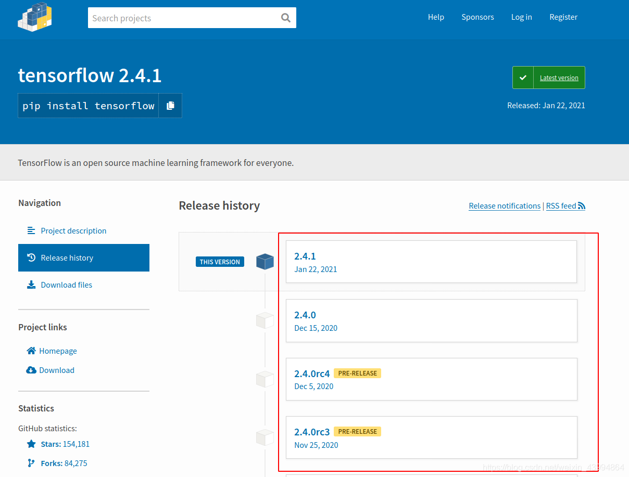Click the Project description list icon

[31, 230]
